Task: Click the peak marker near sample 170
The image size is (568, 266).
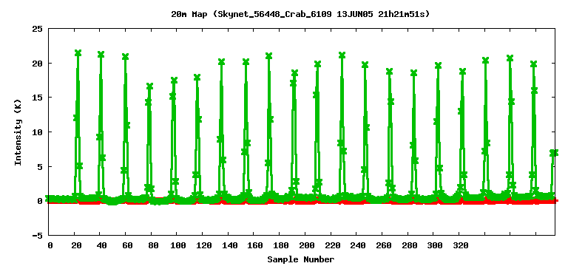Action: coord(268,55)
